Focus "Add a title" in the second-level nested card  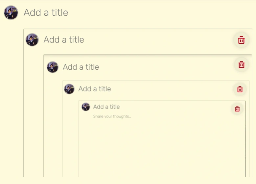pyautogui.click(x=81, y=67)
